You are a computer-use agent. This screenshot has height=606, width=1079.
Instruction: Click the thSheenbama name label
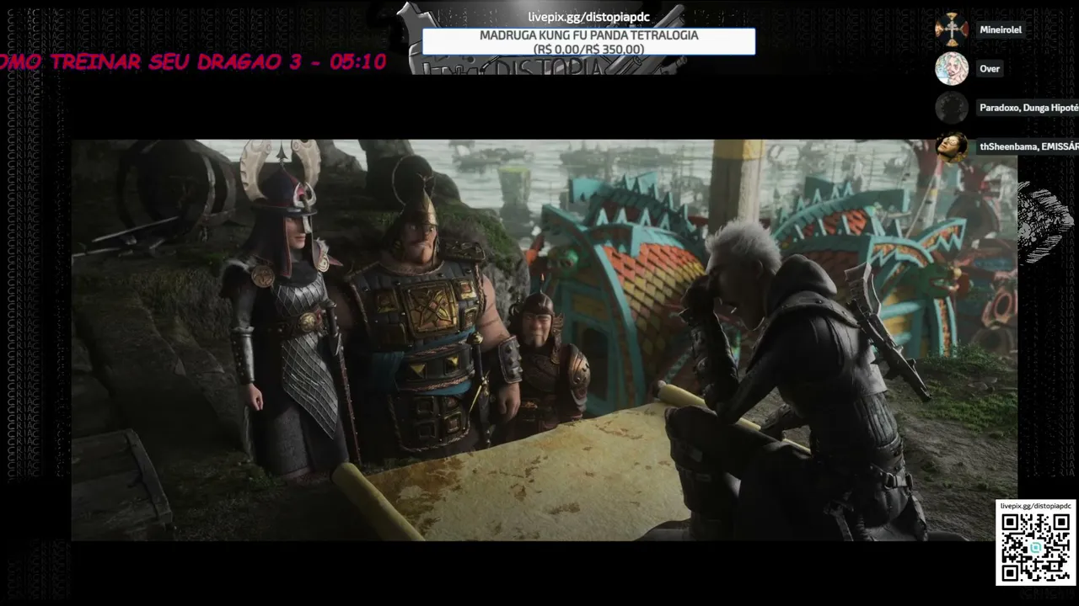click(1028, 146)
